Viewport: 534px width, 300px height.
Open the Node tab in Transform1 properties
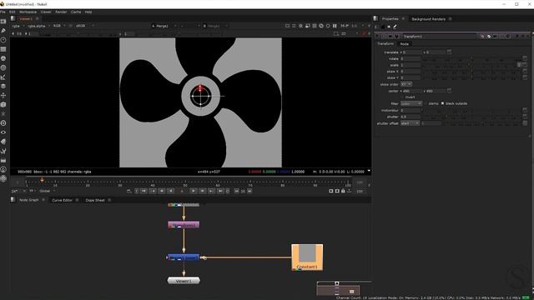pyautogui.click(x=404, y=44)
